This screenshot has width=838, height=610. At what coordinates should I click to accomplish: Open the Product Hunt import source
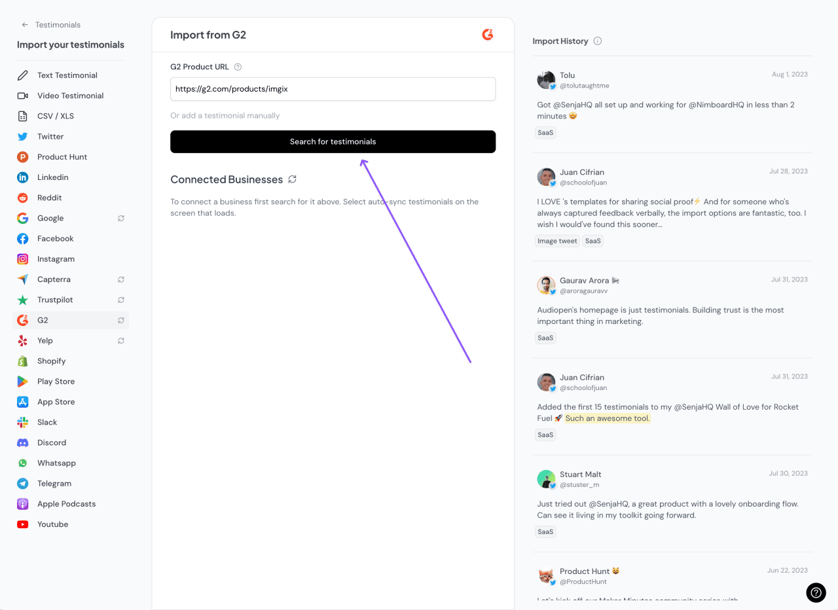tap(72, 157)
